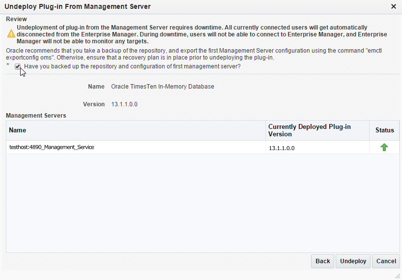Close the Undeploy Plug-in dialog
The height and width of the screenshot is (280, 402).
click(394, 7)
